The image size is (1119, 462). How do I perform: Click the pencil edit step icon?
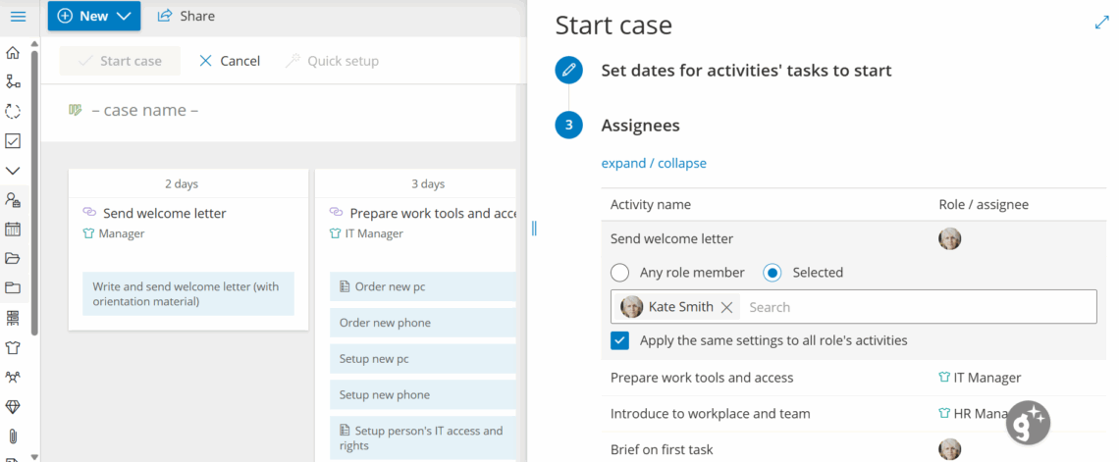pyautogui.click(x=568, y=71)
